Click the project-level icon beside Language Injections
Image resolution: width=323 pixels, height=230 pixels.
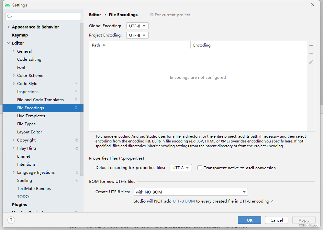[76, 172]
